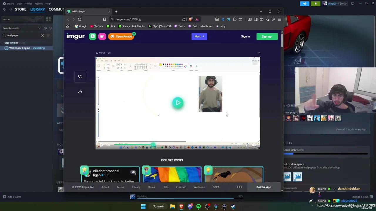
Task: Click the CCPA footer link
Action: tap(216, 187)
